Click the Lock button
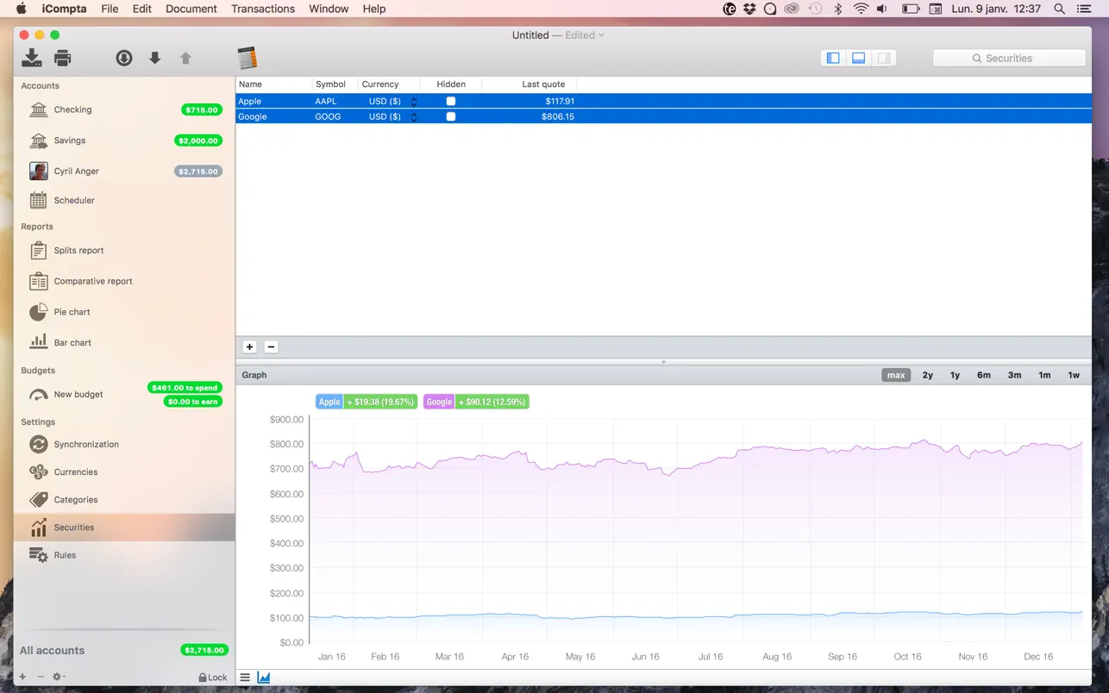1109x693 pixels. tap(213, 677)
